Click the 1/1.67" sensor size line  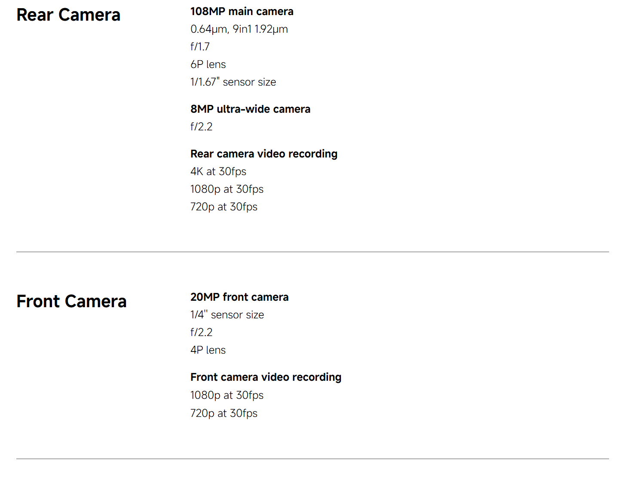233,82
